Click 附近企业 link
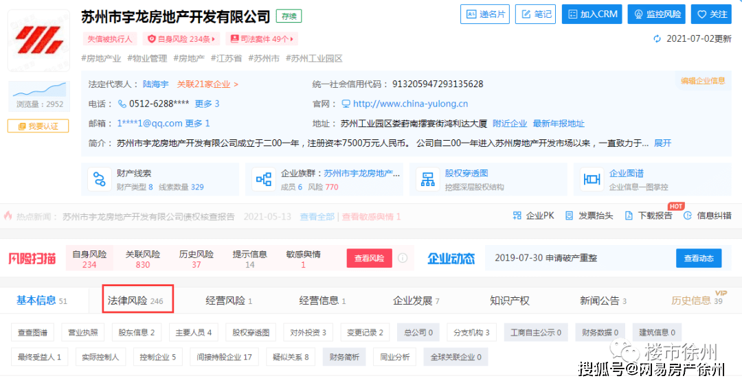The height and width of the screenshot is (385, 742). 510,124
